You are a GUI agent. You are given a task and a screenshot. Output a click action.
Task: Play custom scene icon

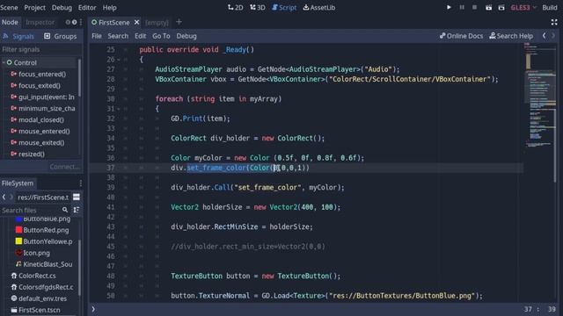[x=501, y=8]
